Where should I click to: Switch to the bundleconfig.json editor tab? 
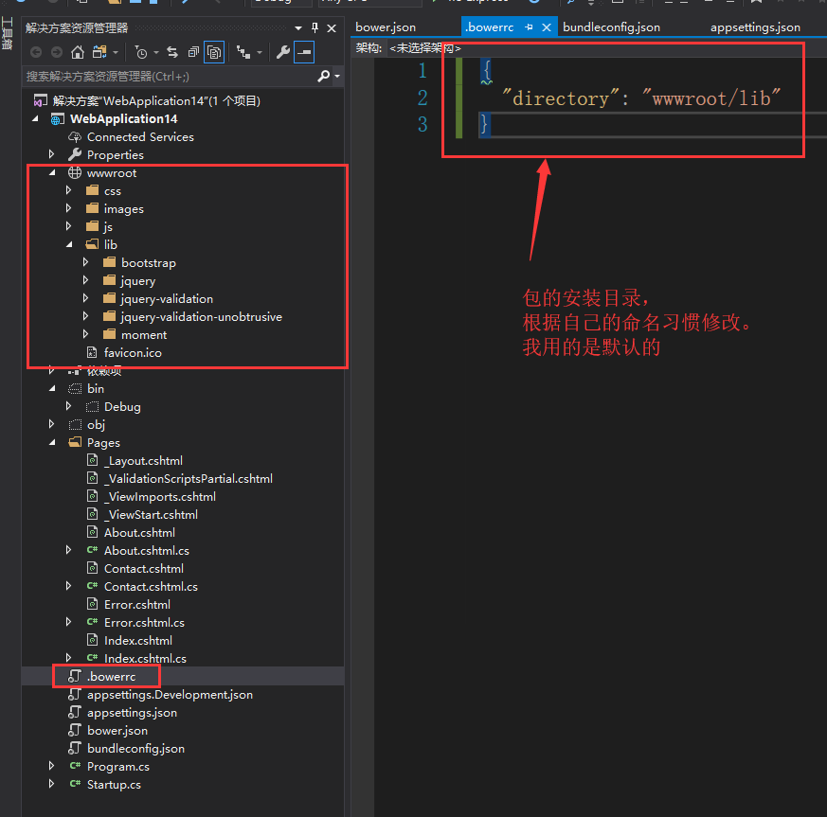pos(611,27)
